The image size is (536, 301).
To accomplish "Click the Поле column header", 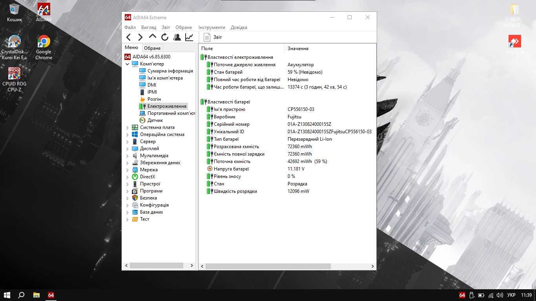I will pyautogui.click(x=242, y=49).
